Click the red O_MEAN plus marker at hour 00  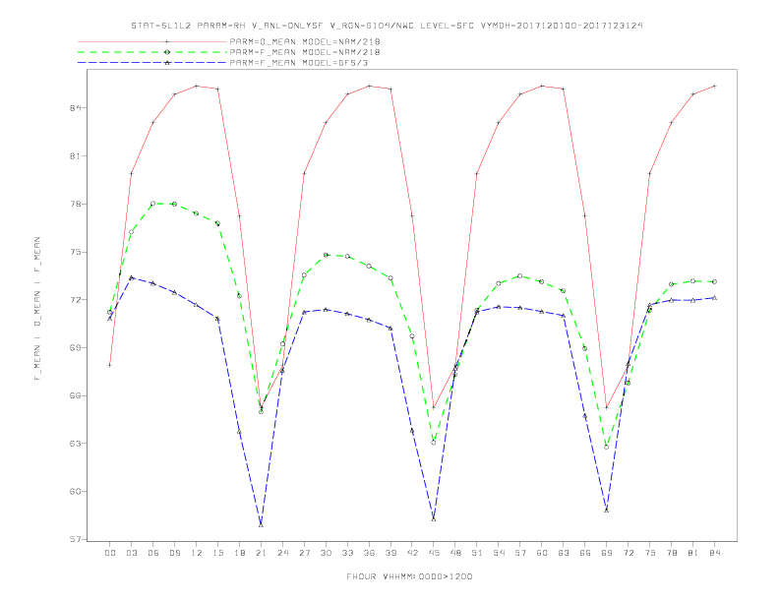(x=110, y=365)
